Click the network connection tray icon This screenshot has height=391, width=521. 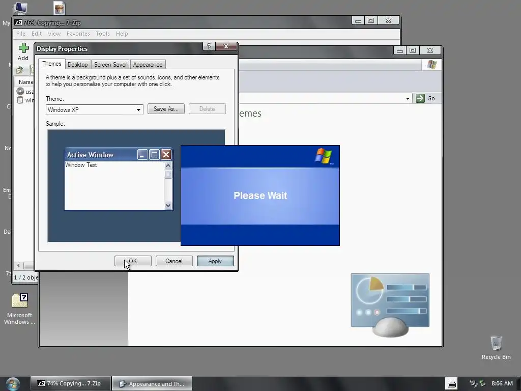tap(474, 383)
